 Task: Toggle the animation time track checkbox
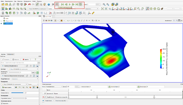pos(45,94)
